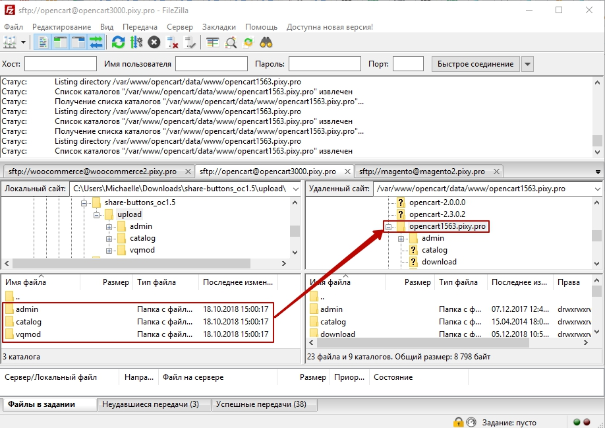This screenshot has width=605, height=428.
Task: Open quick connect history dropdown
Action: [x=527, y=64]
